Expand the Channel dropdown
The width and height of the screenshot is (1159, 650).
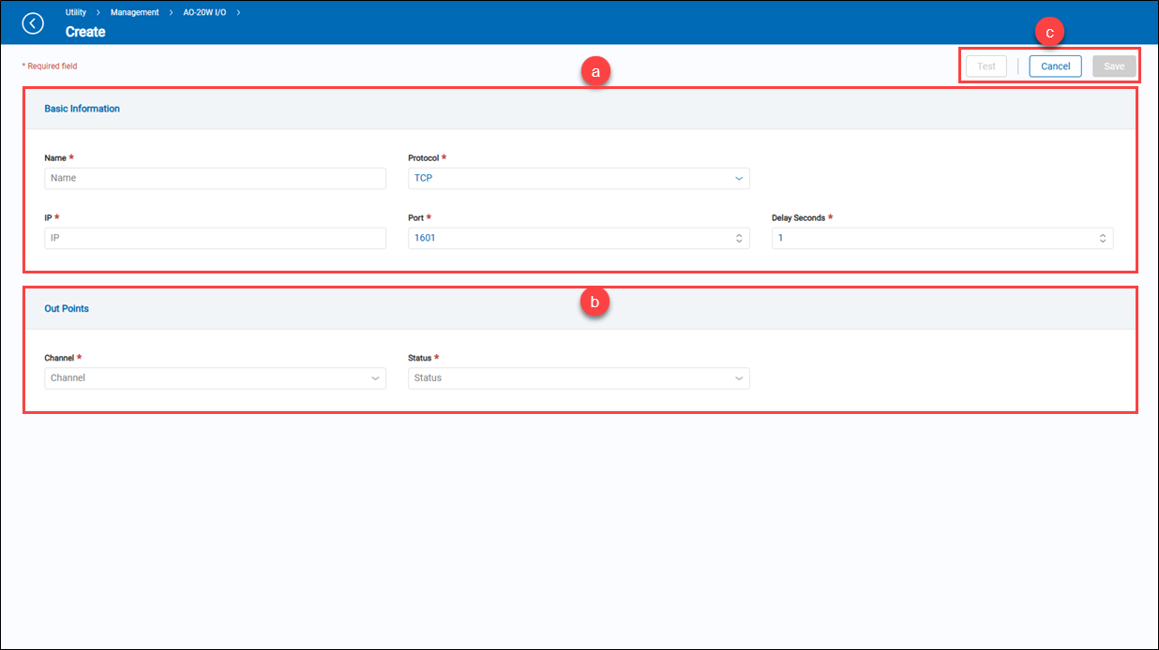click(x=215, y=378)
